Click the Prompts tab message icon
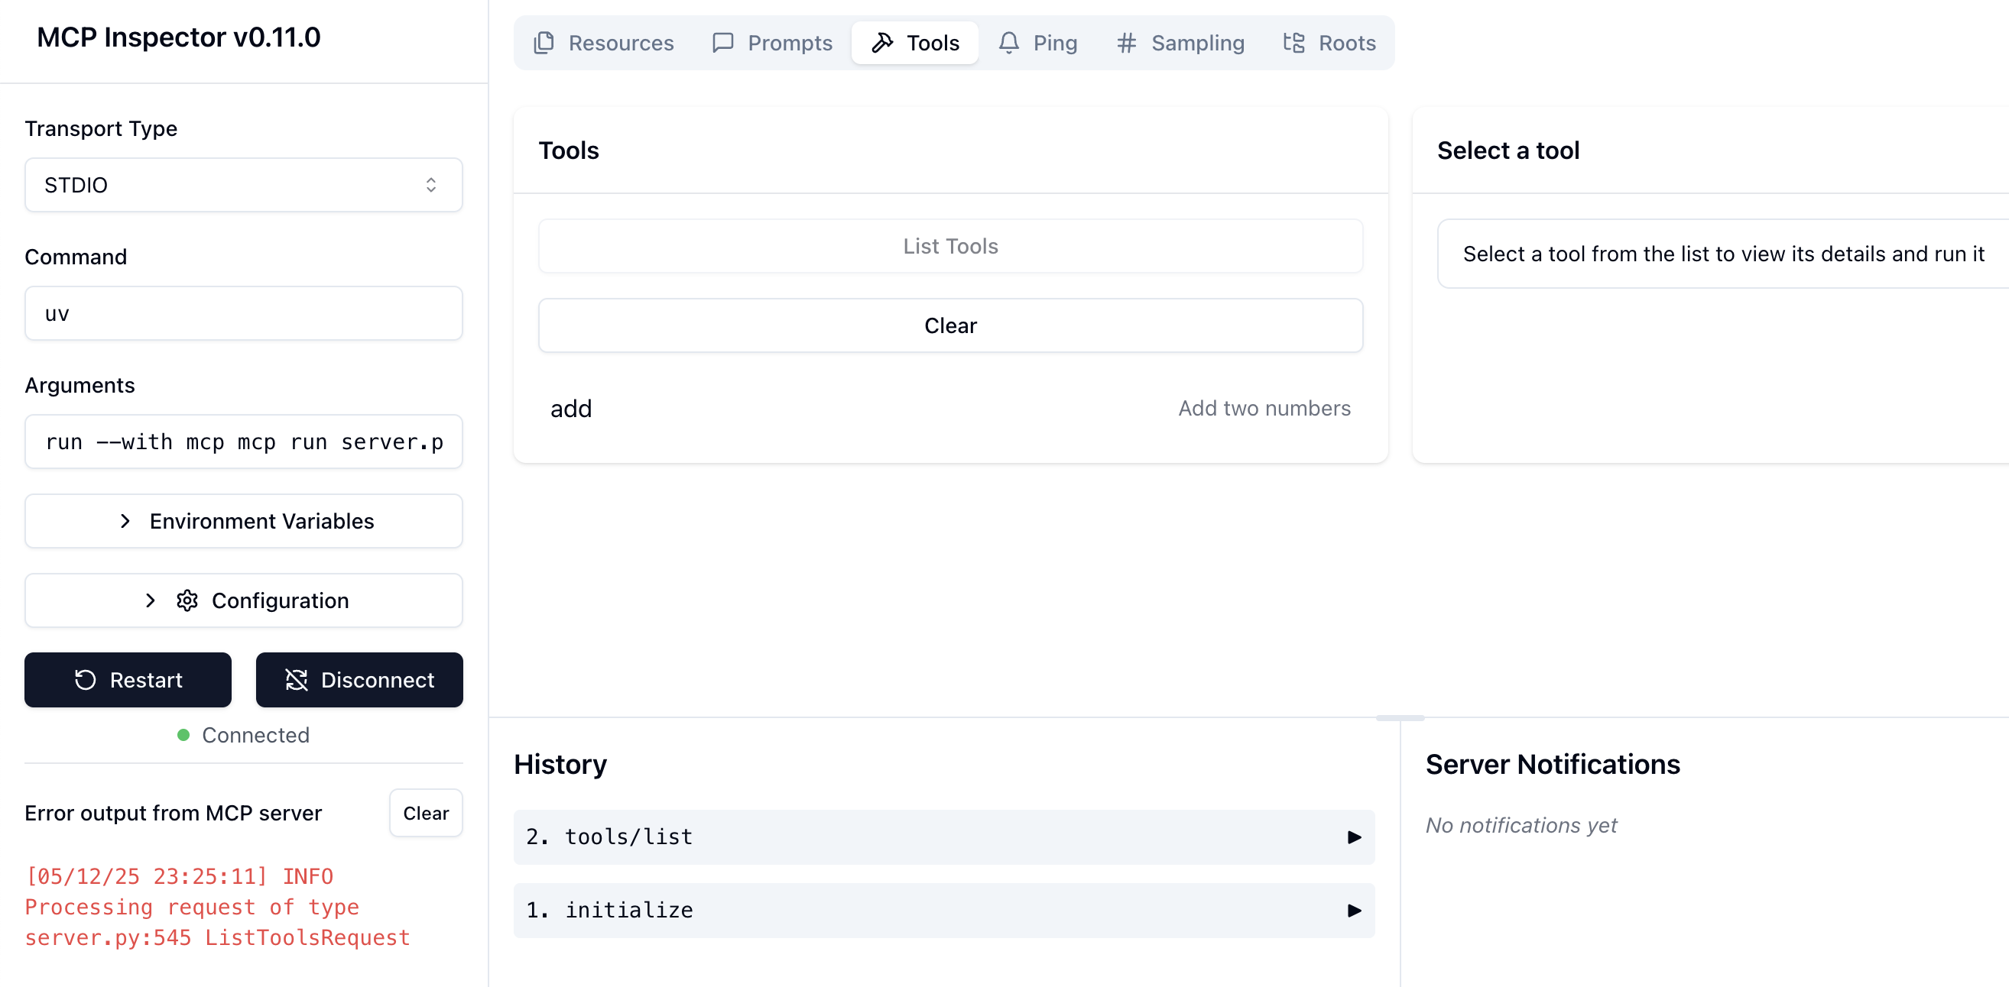 [723, 43]
